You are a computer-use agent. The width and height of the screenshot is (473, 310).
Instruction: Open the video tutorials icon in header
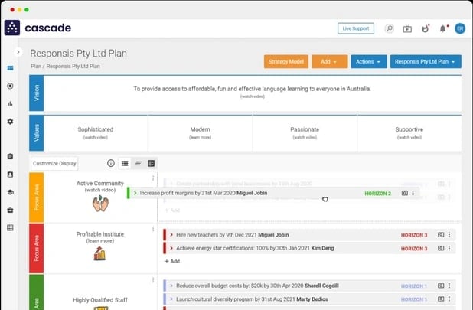click(407, 28)
